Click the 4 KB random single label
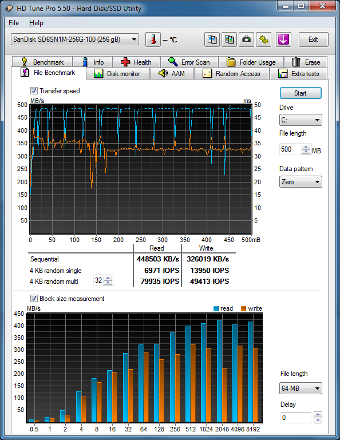Screen dimensions: 340x440 coord(56,271)
